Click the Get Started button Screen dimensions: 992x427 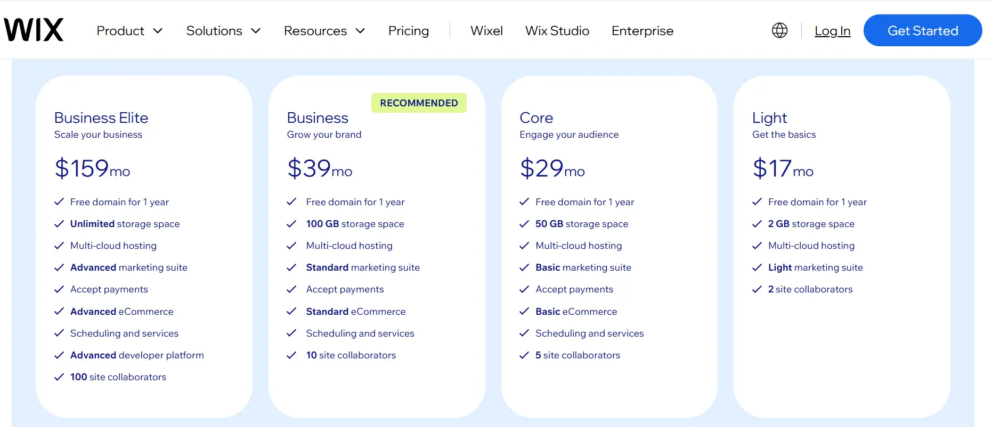[922, 30]
